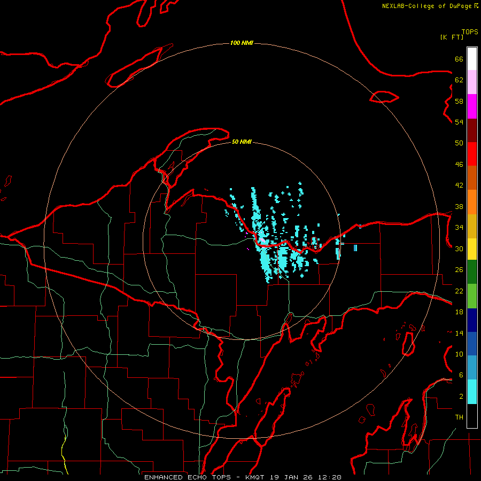The height and width of the screenshot is (481, 481).
Task: Click the gold 34 kft legend swatch
Action: 472,226
